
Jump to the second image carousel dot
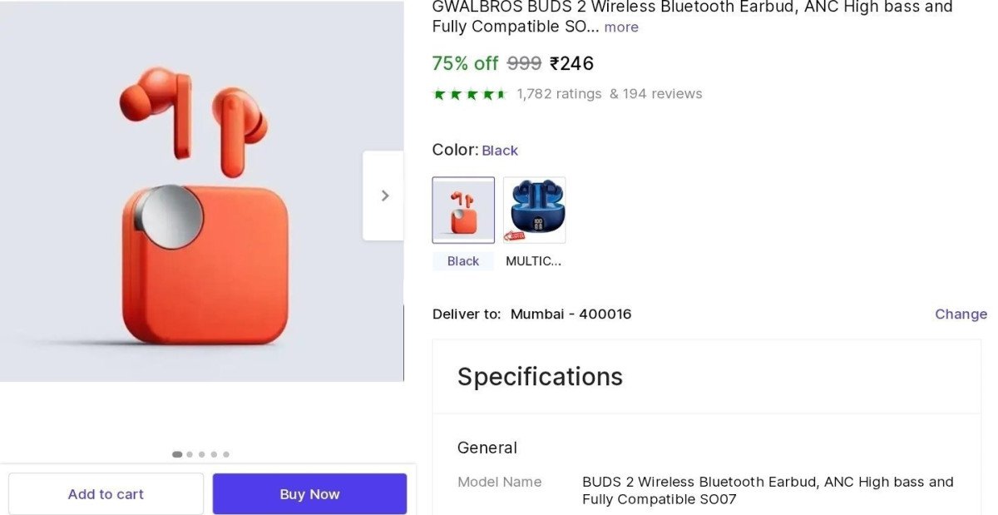(x=190, y=454)
